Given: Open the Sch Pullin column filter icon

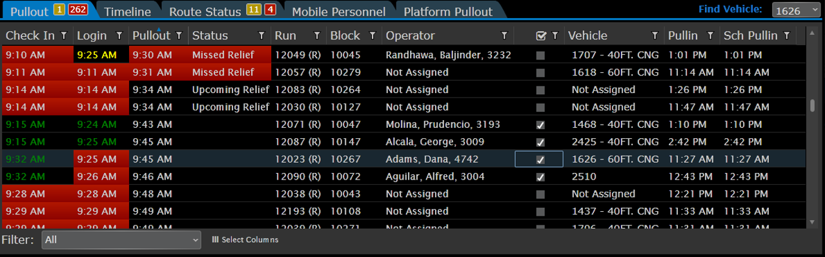Looking at the screenshot, I should 786,36.
